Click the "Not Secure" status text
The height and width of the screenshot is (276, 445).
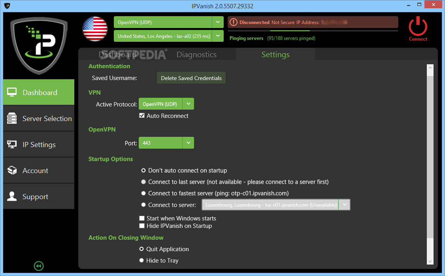click(x=283, y=22)
